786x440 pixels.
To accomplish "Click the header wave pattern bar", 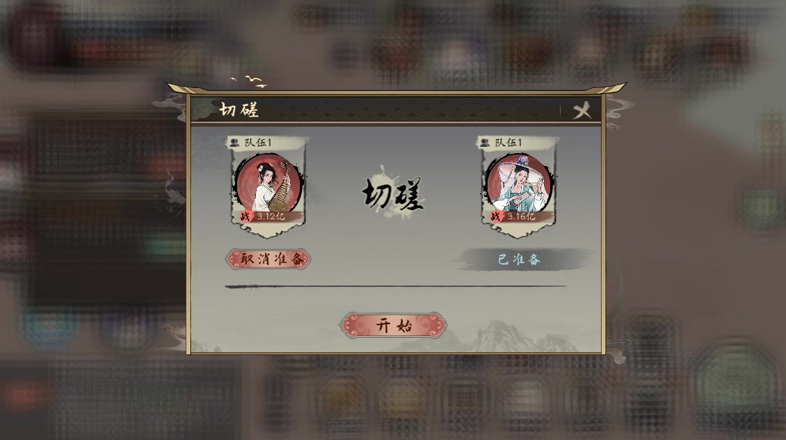I will (x=396, y=109).
